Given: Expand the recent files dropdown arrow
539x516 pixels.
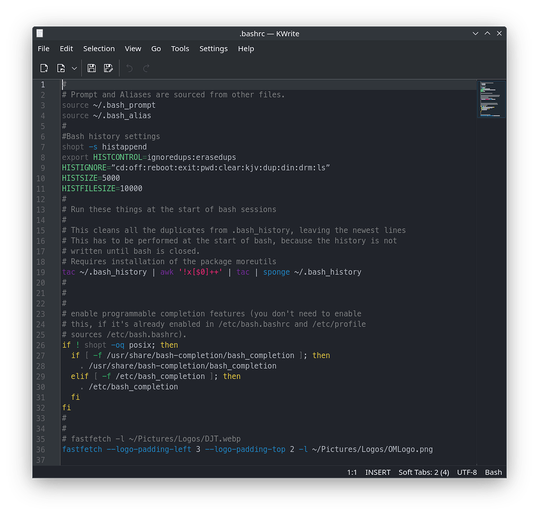Looking at the screenshot, I should click(74, 68).
